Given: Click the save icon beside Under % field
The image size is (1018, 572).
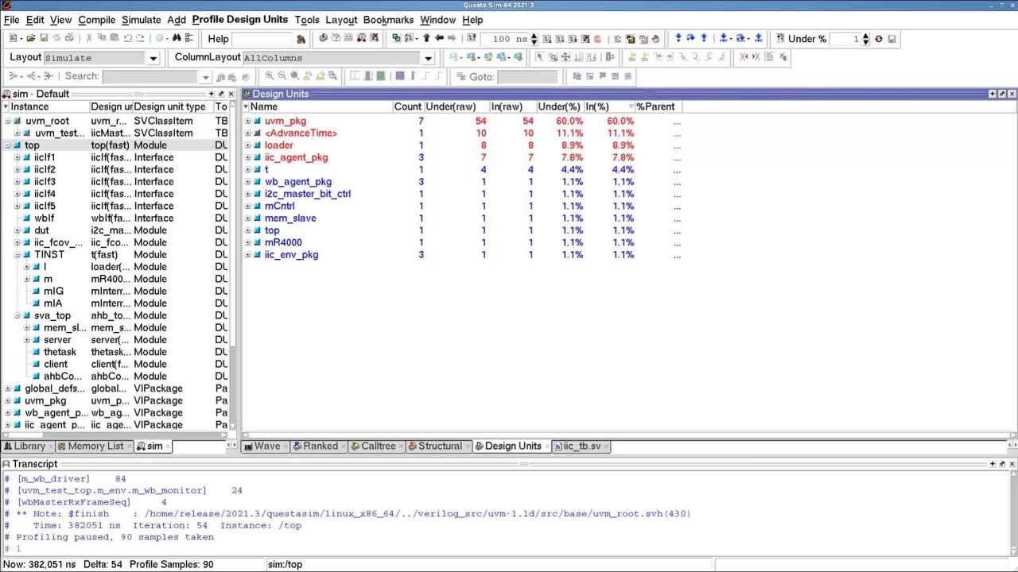Looking at the screenshot, I should (892, 38).
